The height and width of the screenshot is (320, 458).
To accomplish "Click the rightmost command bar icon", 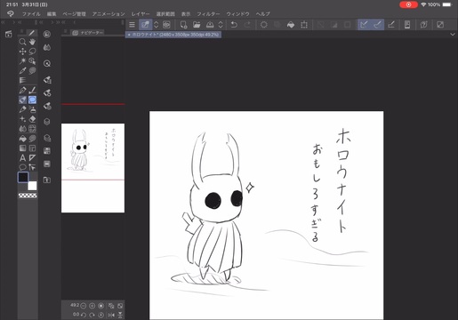I will tap(440, 25).
